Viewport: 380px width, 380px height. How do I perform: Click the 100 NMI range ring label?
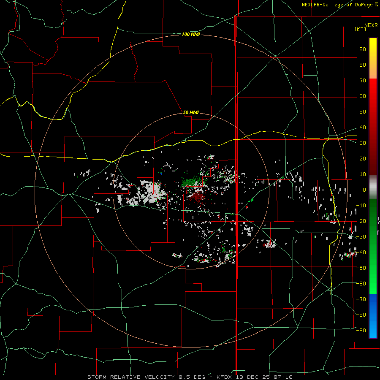click(191, 35)
